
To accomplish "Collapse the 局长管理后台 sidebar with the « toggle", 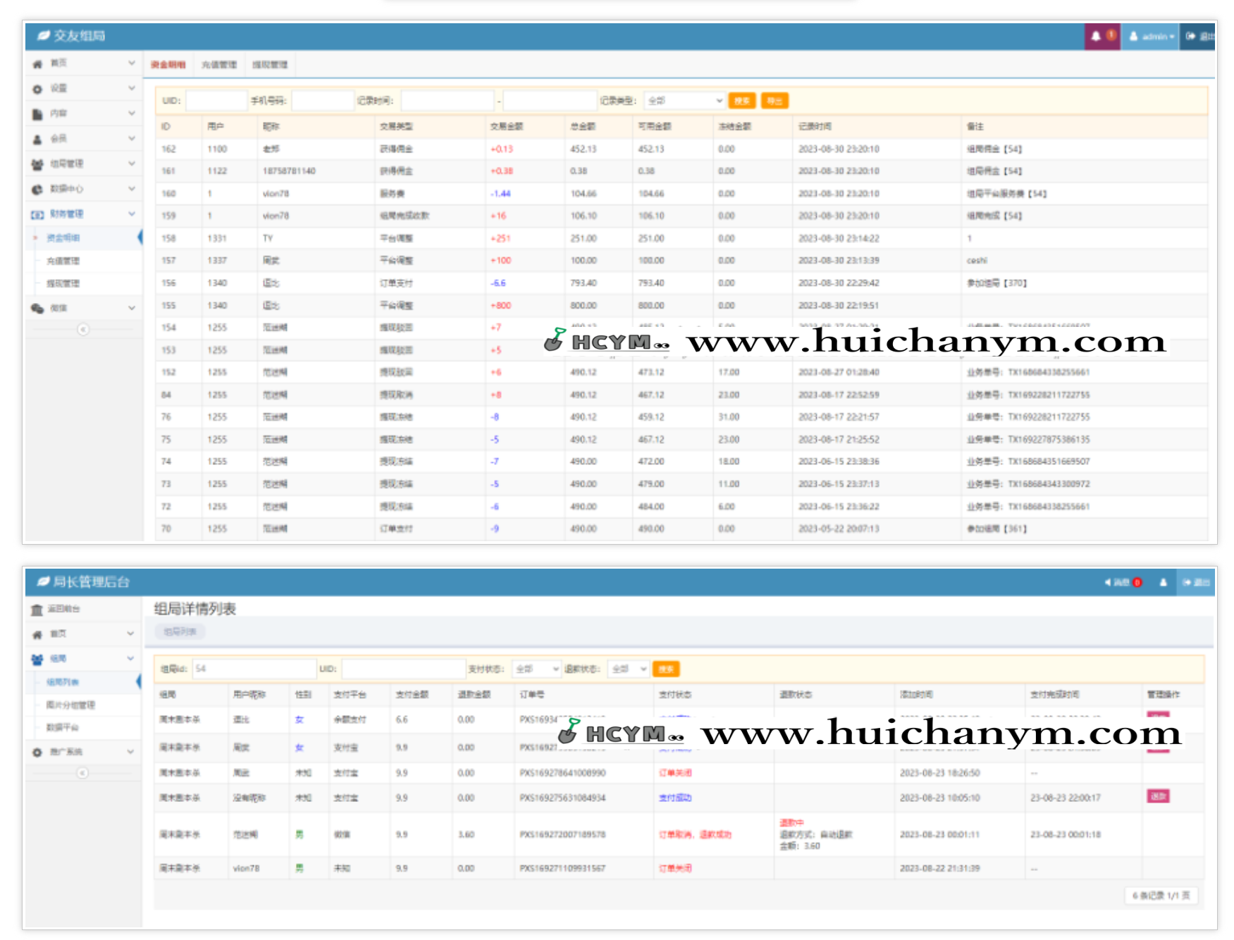I will (83, 772).
